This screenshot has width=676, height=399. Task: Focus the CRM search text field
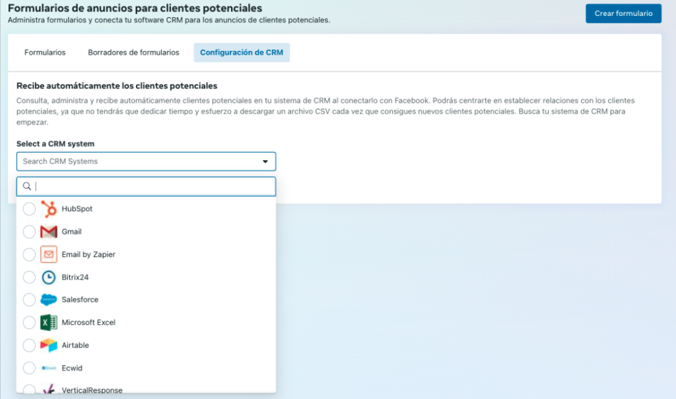152,187
